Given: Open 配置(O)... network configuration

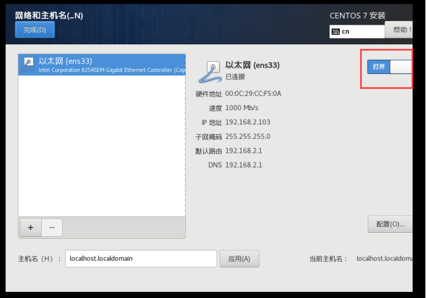Looking at the screenshot, I should point(390,224).
